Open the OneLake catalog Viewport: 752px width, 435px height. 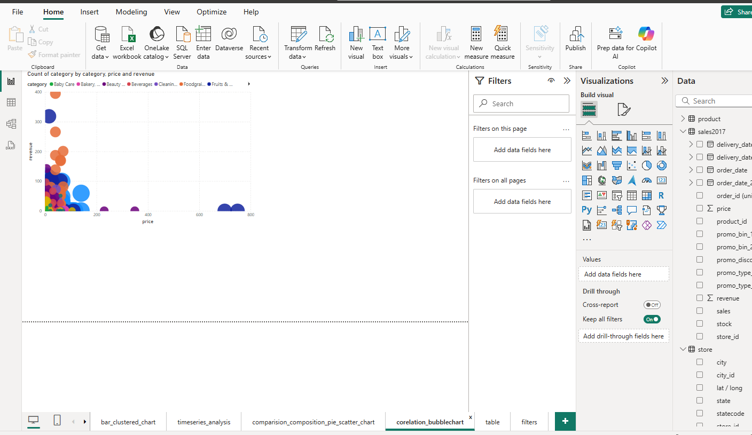(156, 43)
